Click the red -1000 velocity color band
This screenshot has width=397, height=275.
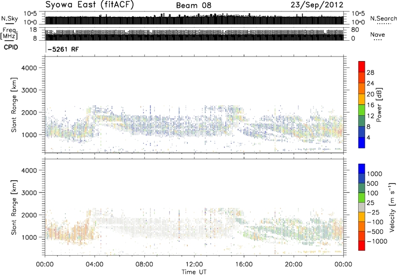(x=362, y=246)
